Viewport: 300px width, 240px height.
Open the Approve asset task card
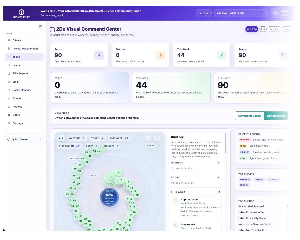pyautogui.click(x=196, y=207)
